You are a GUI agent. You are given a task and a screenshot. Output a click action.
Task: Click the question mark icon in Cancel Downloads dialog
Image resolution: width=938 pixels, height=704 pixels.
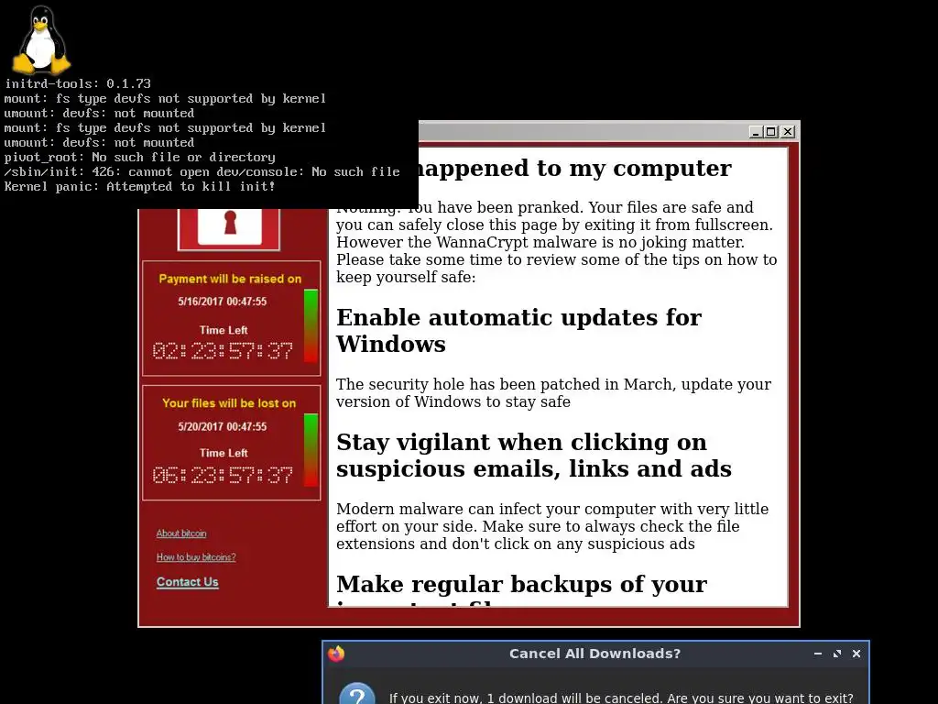click(357, 695)
